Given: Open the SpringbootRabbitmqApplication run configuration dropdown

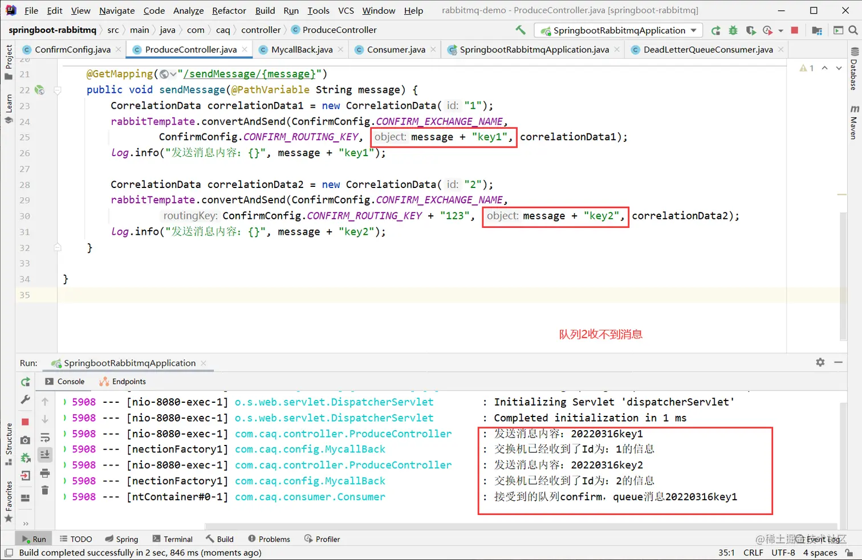Looking at the screenshot, I should pyautogui.click(x=618, y=30).
